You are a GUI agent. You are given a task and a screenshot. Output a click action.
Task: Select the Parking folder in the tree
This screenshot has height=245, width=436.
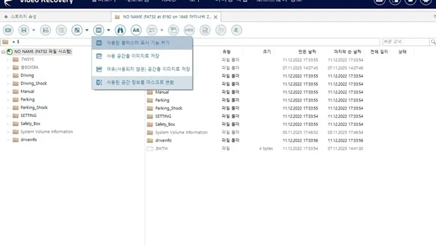[27, 99]
